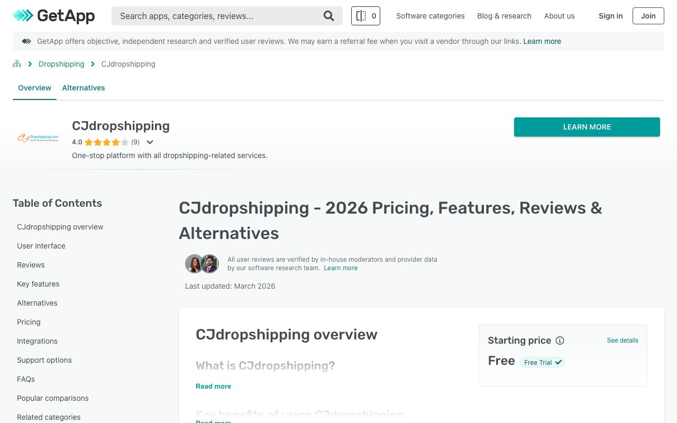The width and height of the screenshot is (677, 423).
Task: Jump to User interface in contents
Action: (x=41, y=246)
